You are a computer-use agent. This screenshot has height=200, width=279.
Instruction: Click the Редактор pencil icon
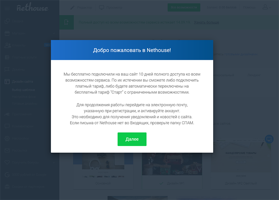[73, 7]
